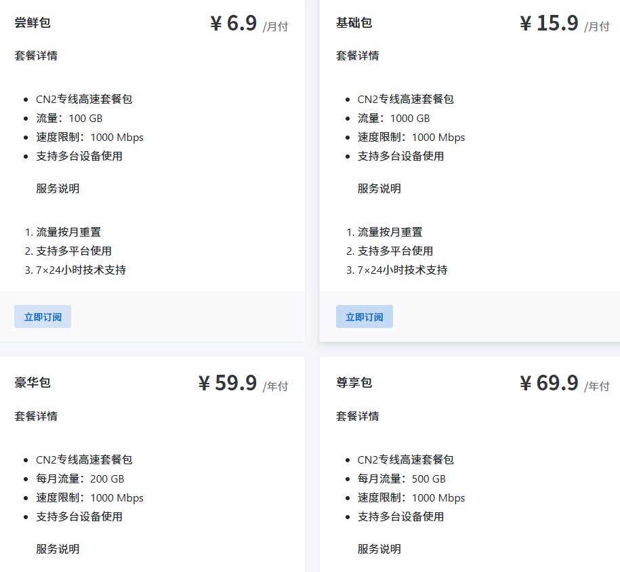Click the 基础包 plan heading

coord(354,23)
